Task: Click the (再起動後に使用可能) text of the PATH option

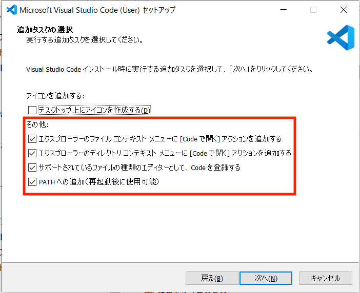Action: click(130, 182)
